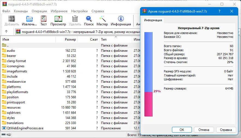This screenshot has height=138, width=241.
Task: Click the sqldrivers folder icon
Action: [4, 113]
